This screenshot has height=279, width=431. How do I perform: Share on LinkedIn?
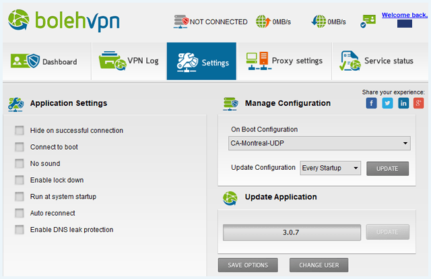(x=403, y=103)
